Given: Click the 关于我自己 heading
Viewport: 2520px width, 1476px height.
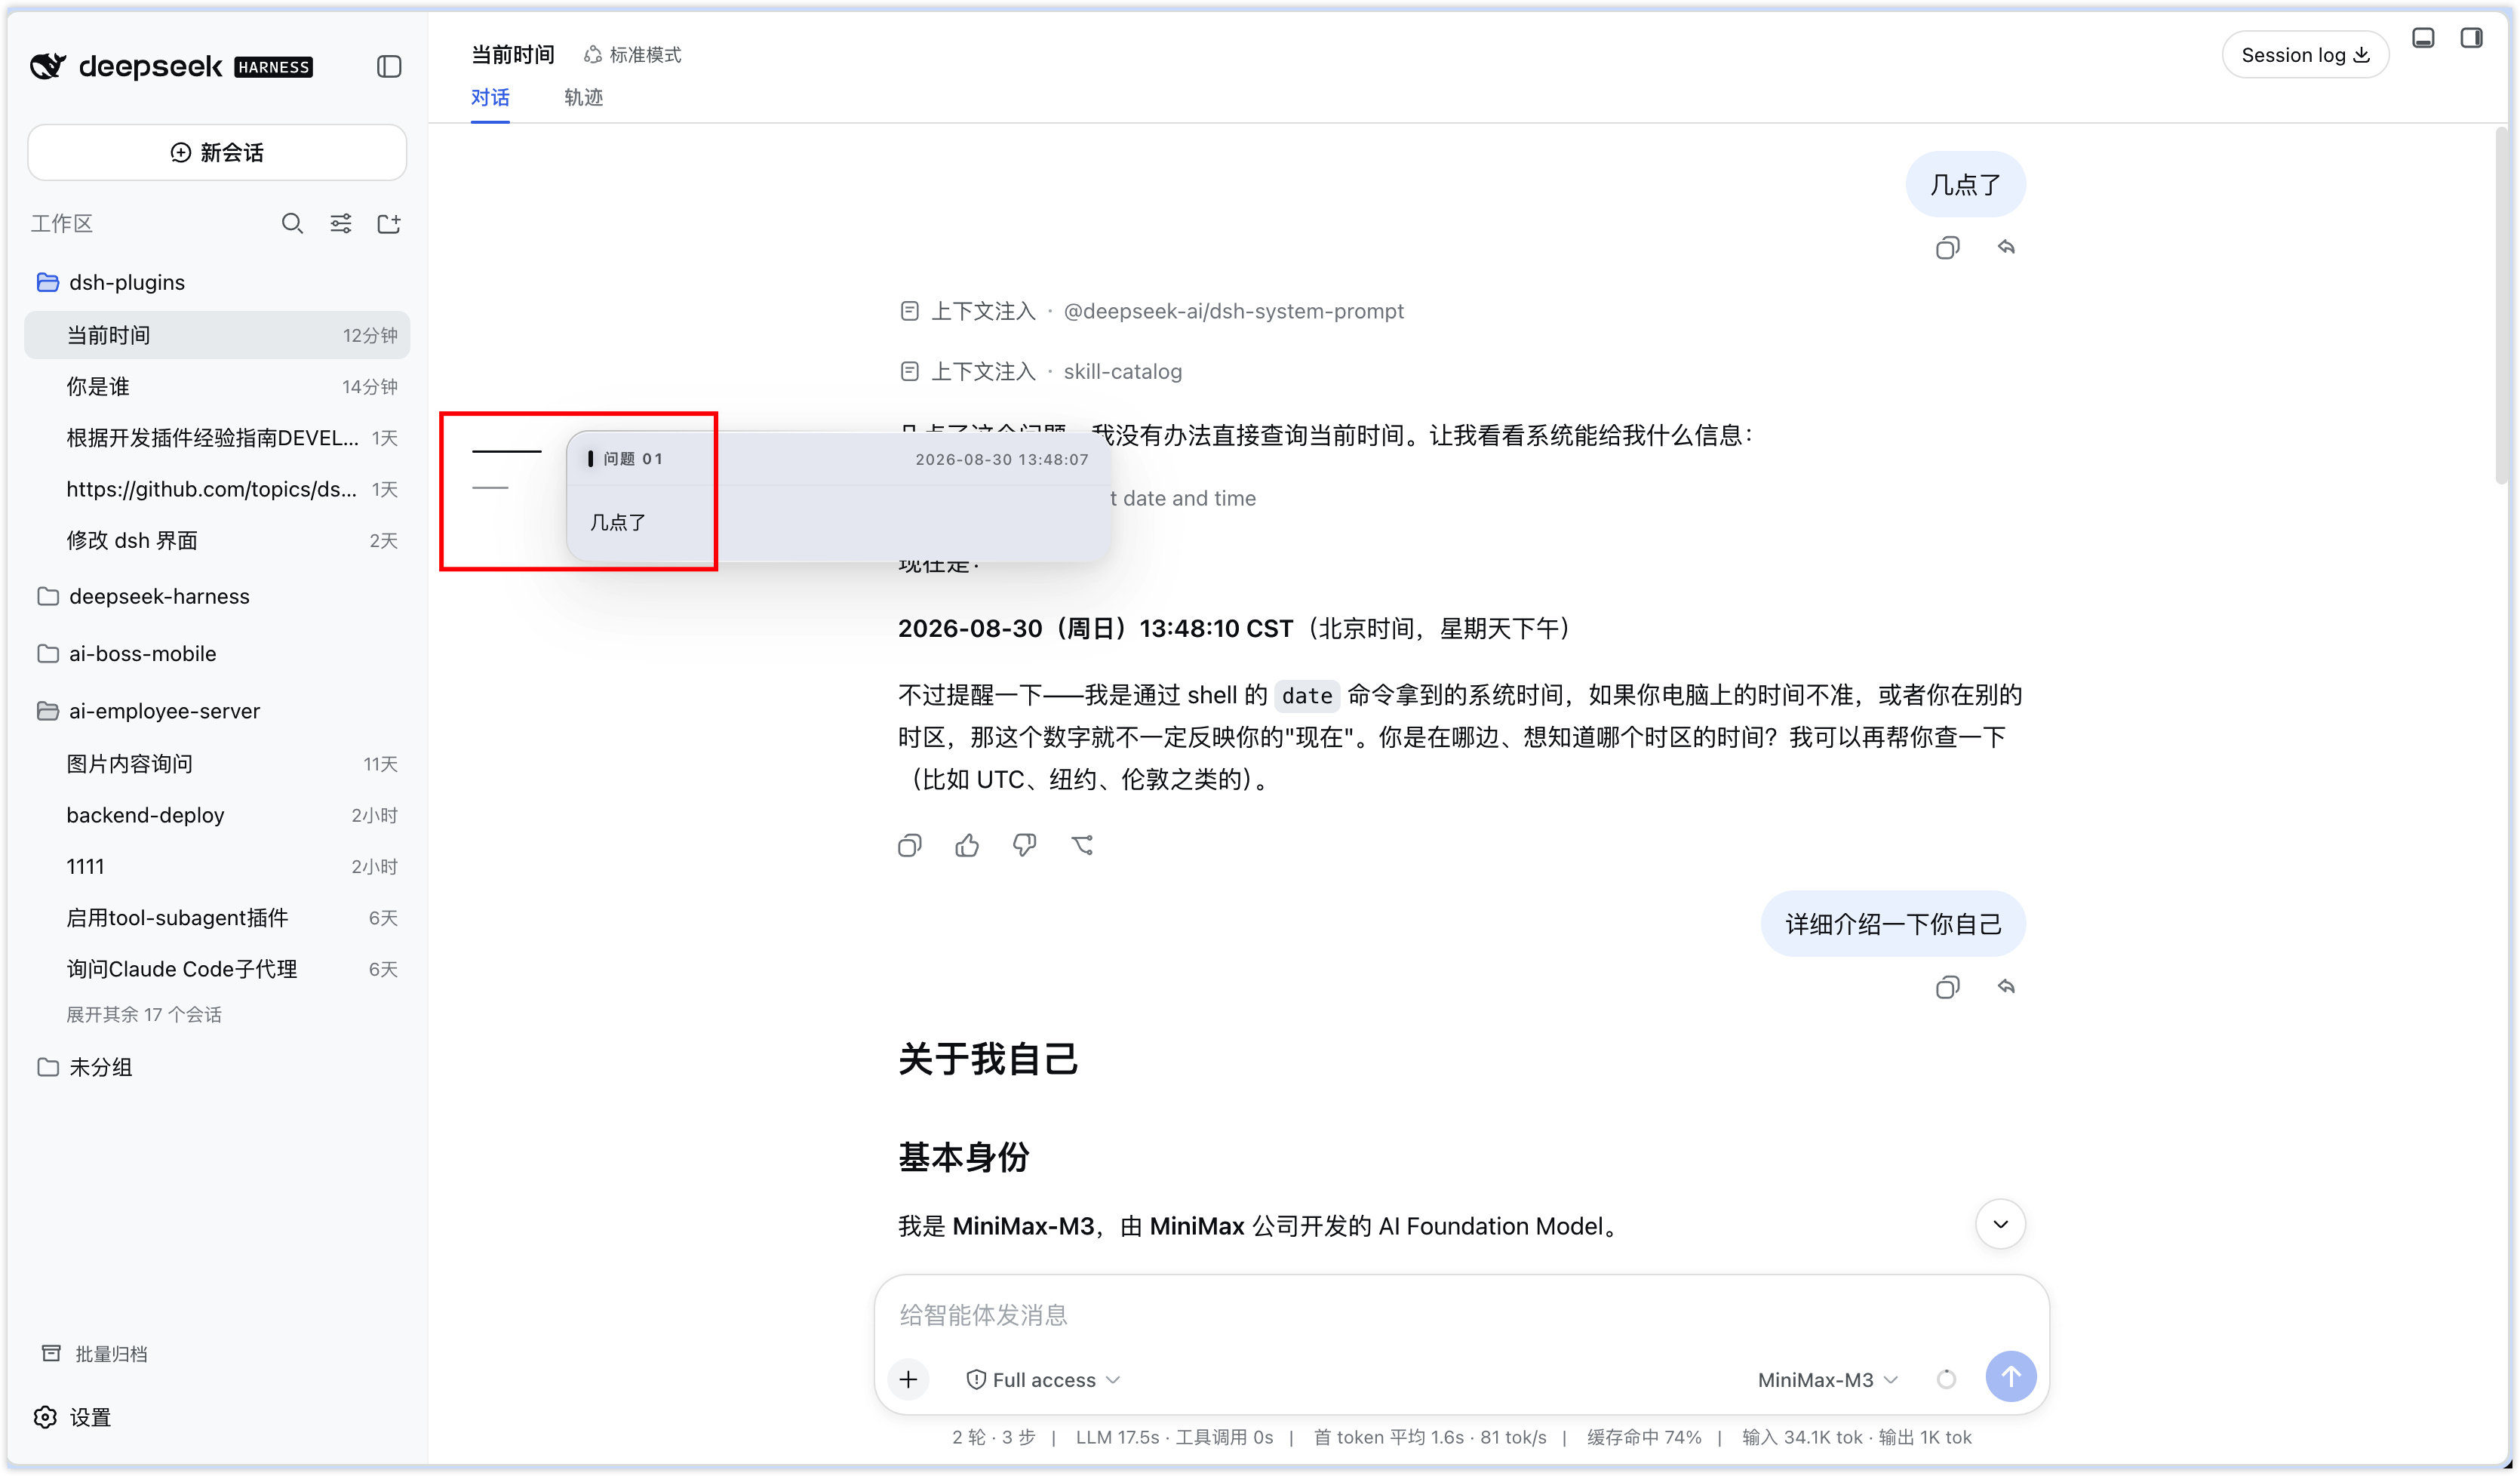Looking at the screenshot, I should [988, 1060].
